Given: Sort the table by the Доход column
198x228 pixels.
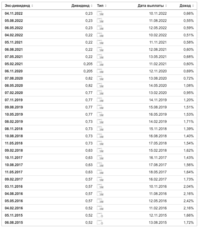Looking at the screenshot, I should pos(193,6).
